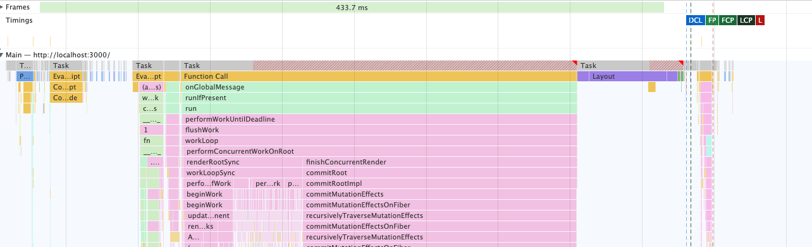Select the long Task with red hatching
Image resolution: width=812 pixels, height=247 pixels.
(x=379, y=66)
